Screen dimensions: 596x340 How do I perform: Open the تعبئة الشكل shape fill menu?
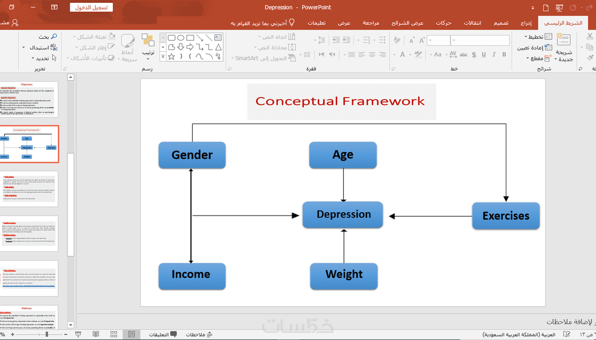[x=94, y=37]
